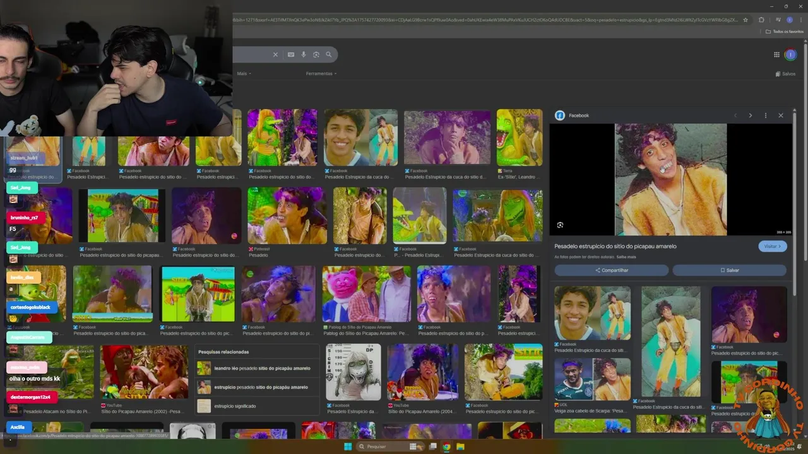The width and height of the screenshot is (808, 454).
Task: Open the Saiba mais copyright link
Action: [626, 257]
